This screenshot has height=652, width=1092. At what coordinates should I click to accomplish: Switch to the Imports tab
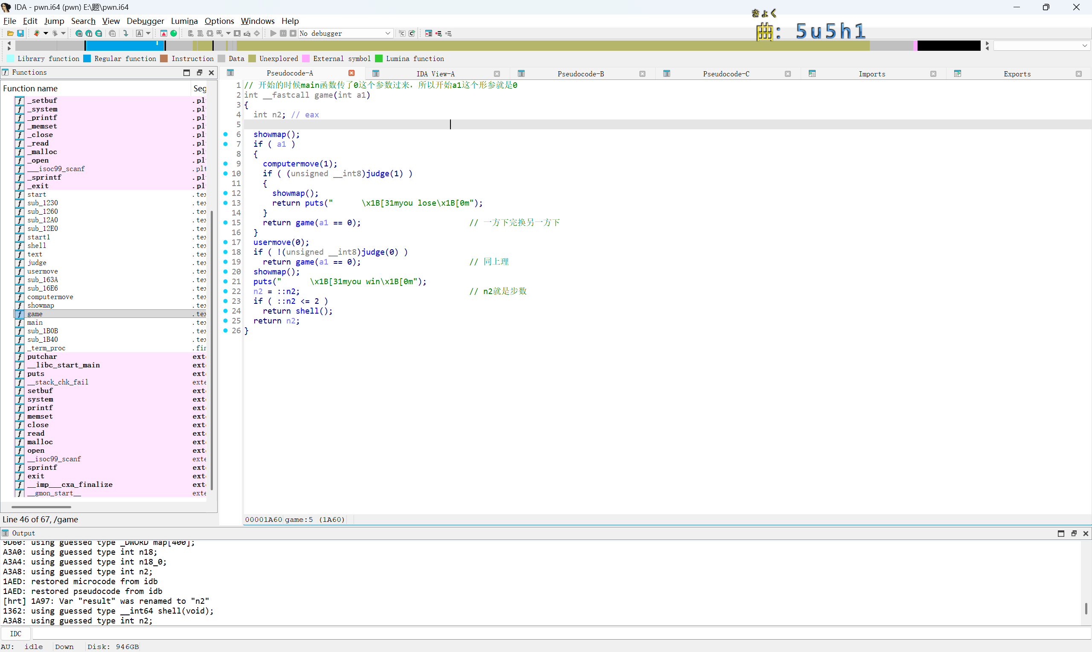871,74
